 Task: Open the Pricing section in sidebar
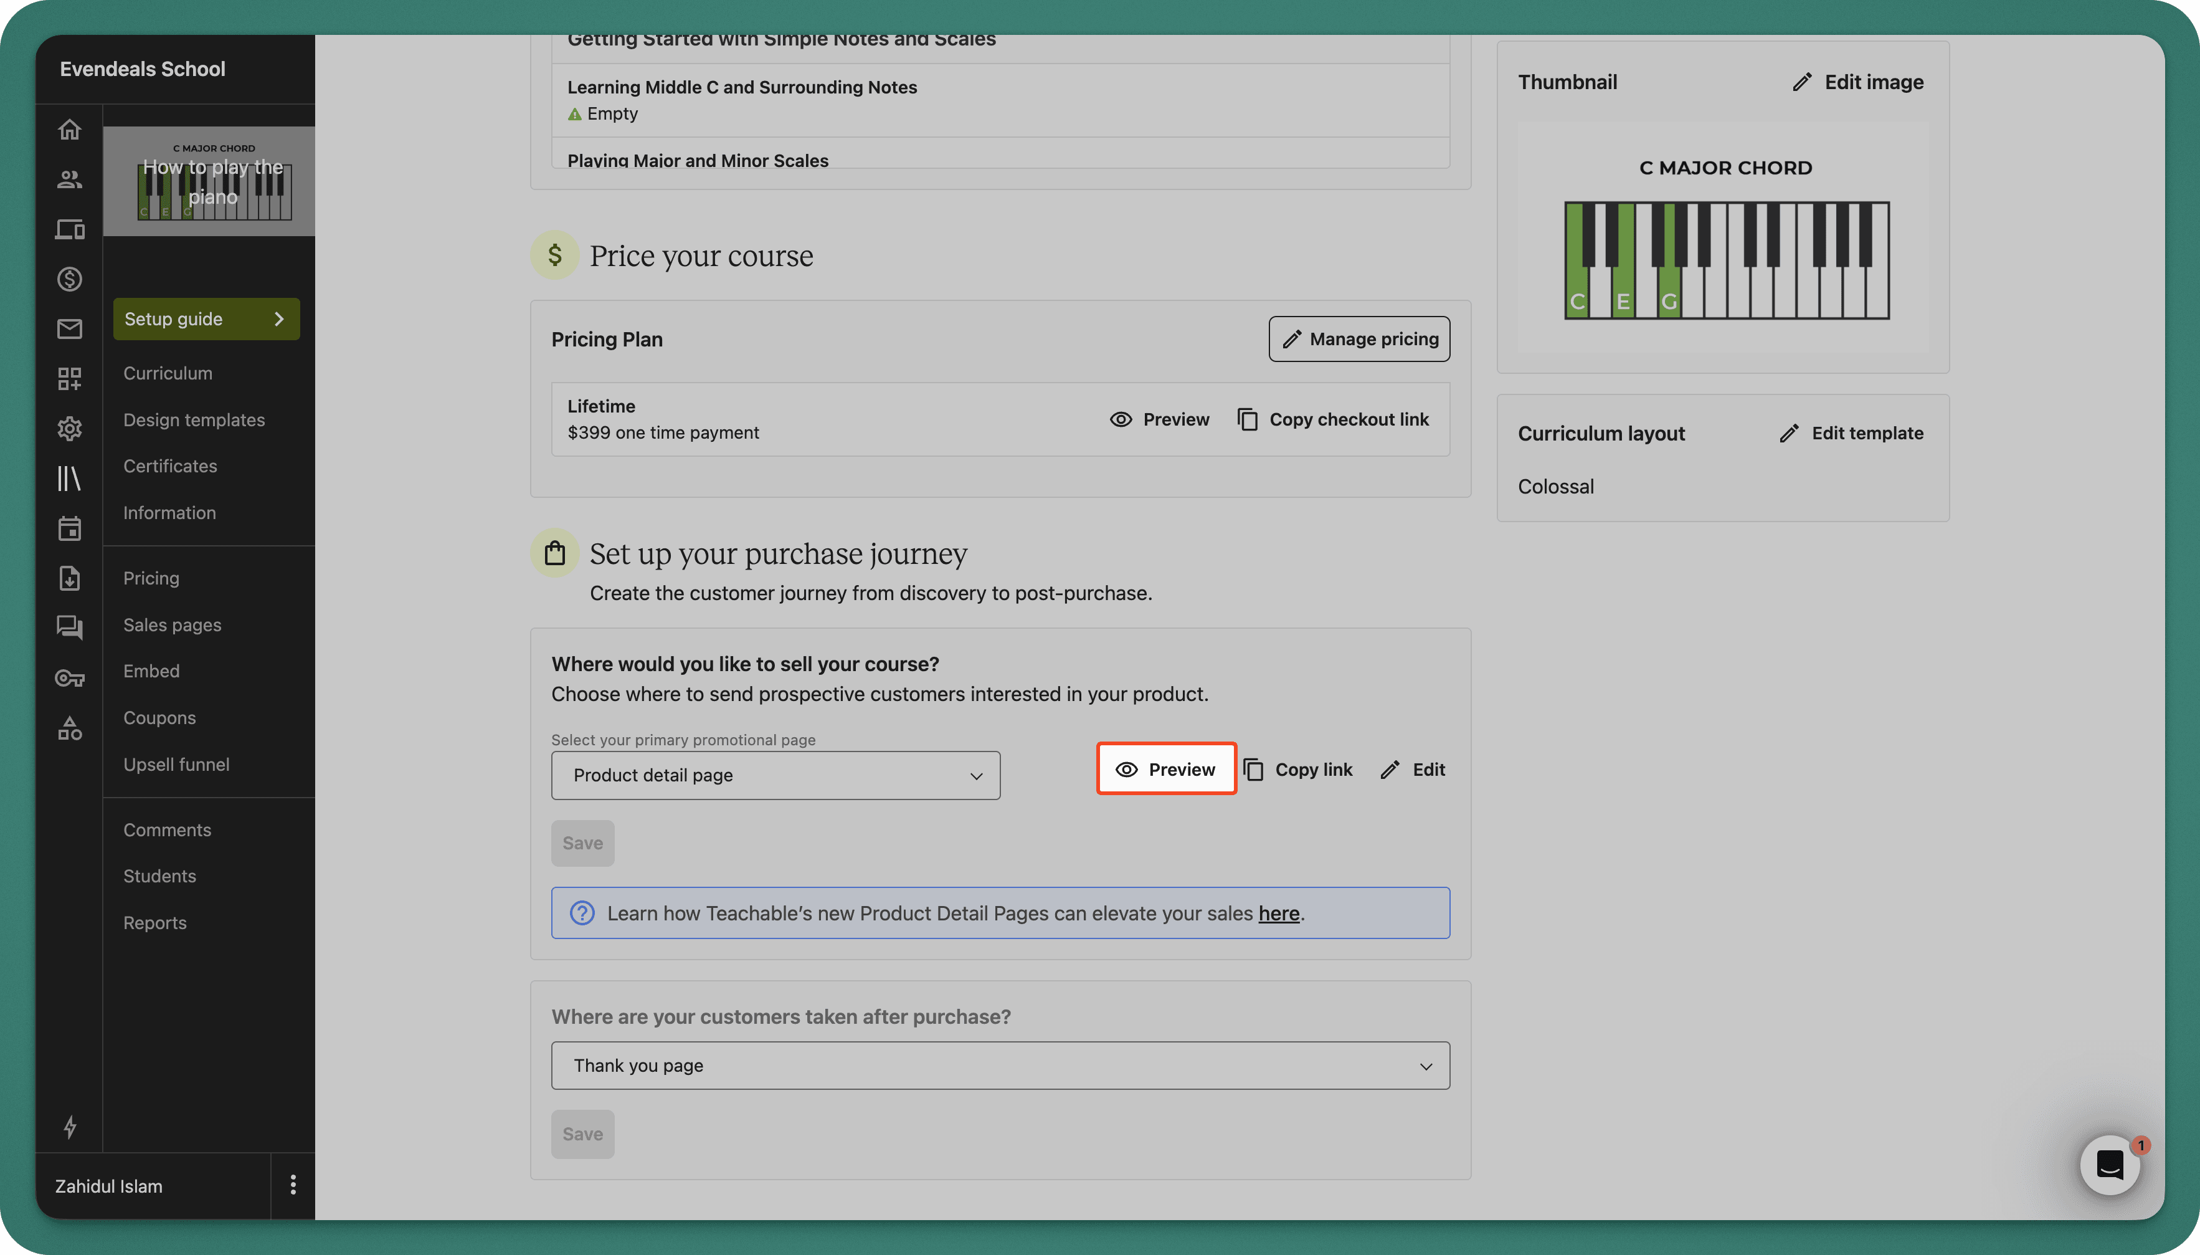(x=151, y=578)
